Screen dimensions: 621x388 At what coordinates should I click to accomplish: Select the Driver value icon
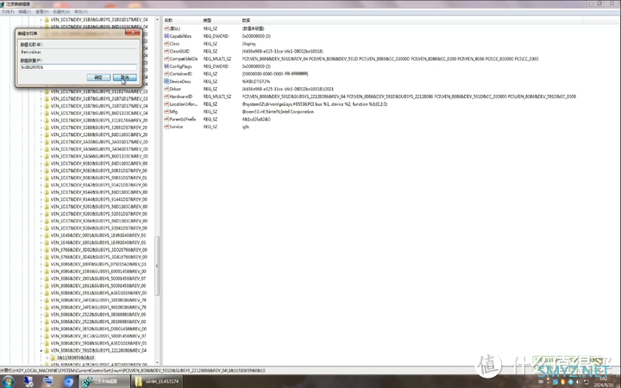tap(166, 88)
